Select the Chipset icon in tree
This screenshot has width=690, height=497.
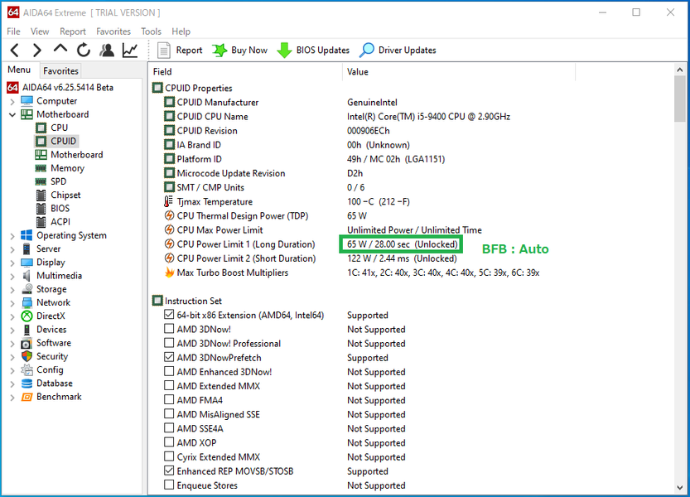[41, 195]
